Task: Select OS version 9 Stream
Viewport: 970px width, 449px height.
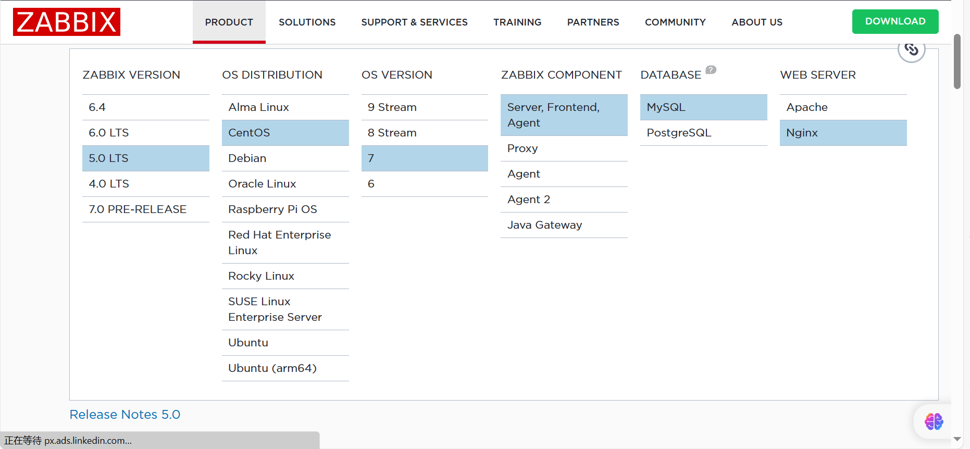Action: coord(425,107)
